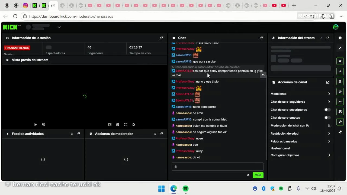Click the pencil edit icon in the right sidebar

coord(340,48)
